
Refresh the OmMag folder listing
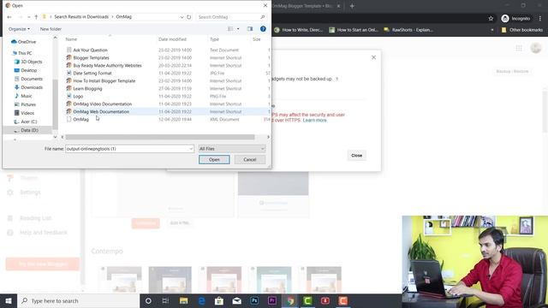(189, 17)
